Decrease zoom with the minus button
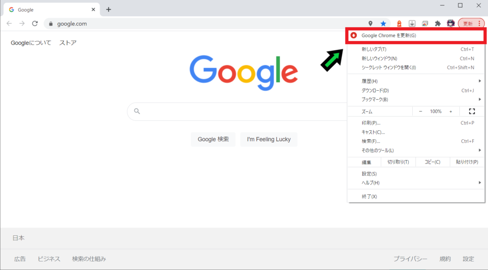The width and height of the screenshot is (488, 270). (x=421, y=111)
